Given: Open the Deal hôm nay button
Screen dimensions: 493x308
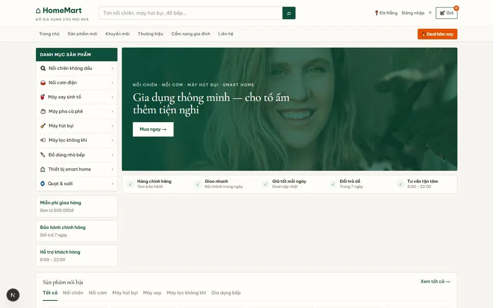Looking at the screenshot, I should click(x=437, y=34).
